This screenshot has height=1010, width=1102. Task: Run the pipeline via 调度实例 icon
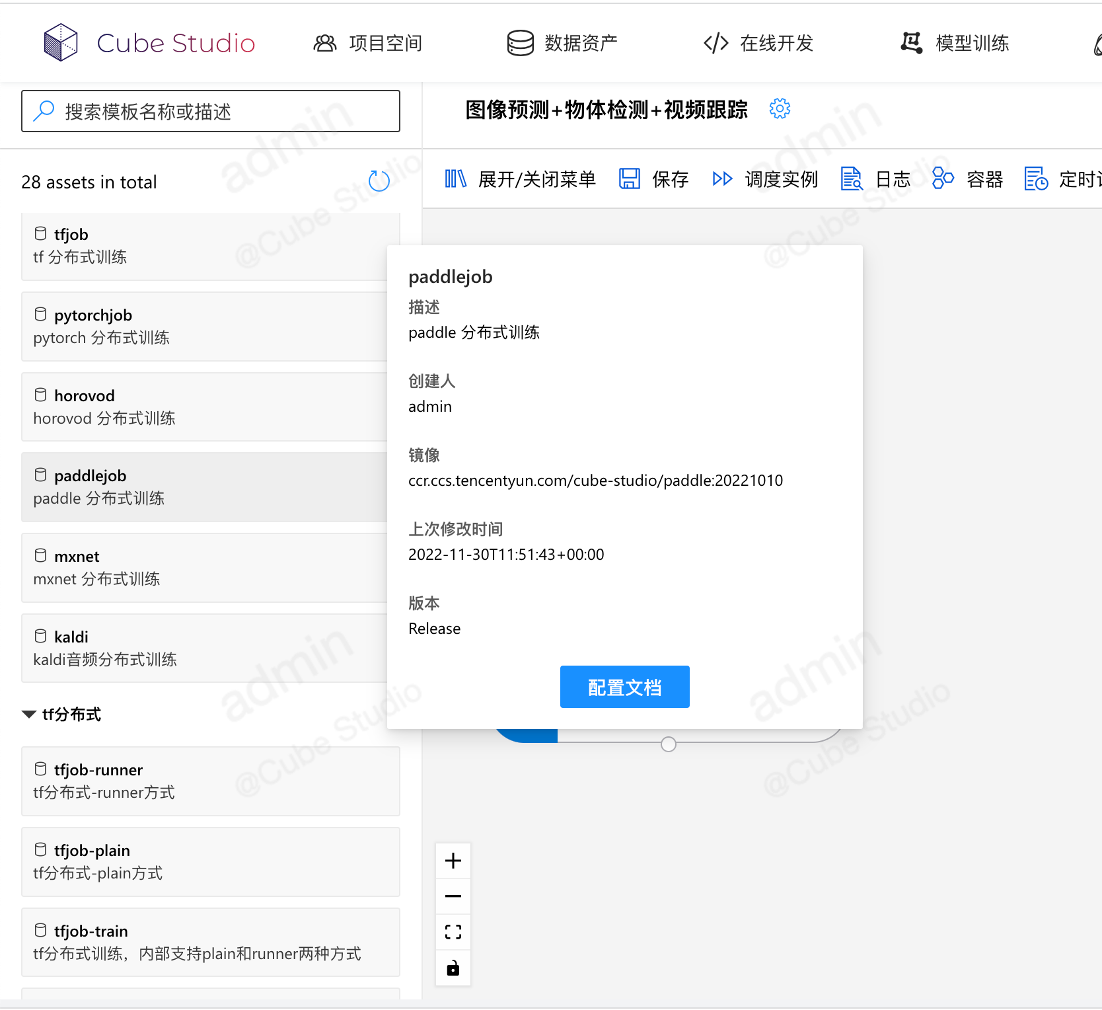(x=722, y=179)
